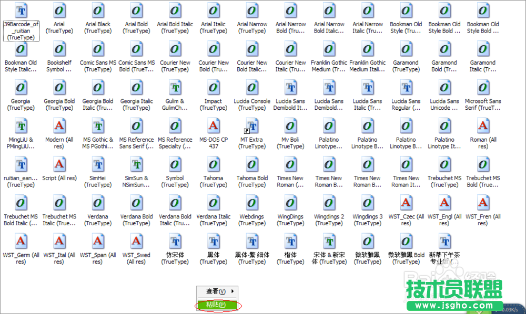Expand the 查看(V) submenu arrow

pyautogui.click(x=234, y=291)
